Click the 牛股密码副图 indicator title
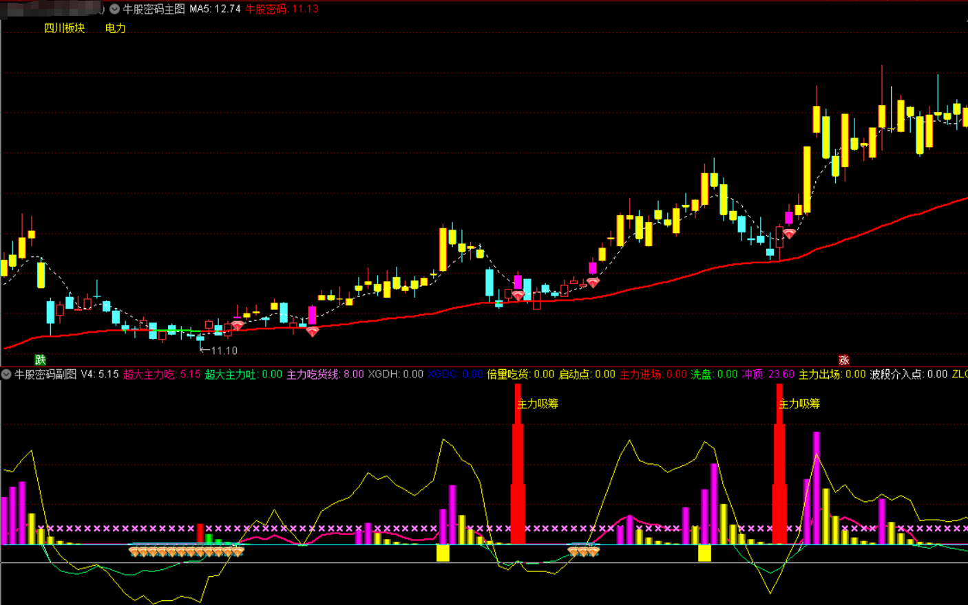Image resolution: width=968 pixels, height=605 pixels. [x=45, y=374]
